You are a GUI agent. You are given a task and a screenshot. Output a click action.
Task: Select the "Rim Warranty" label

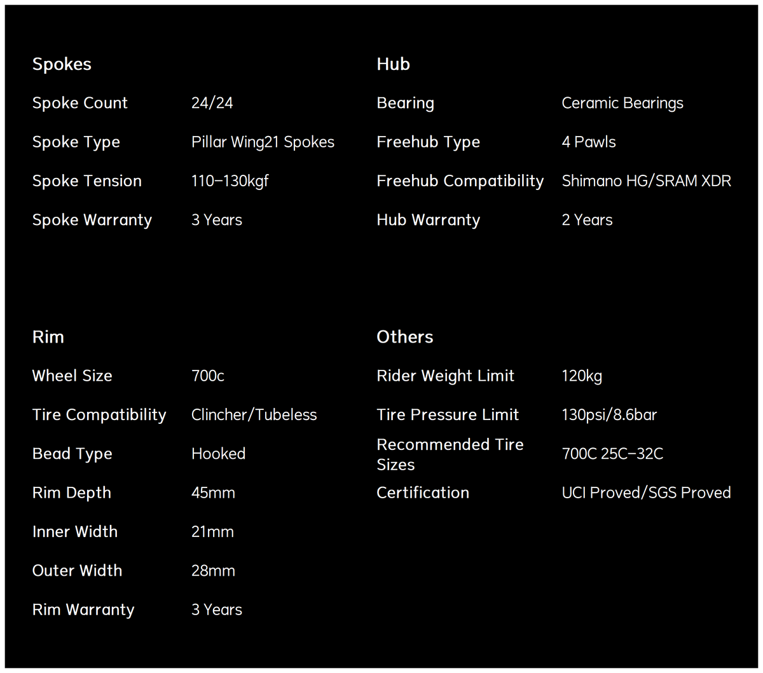pos(83,610)
